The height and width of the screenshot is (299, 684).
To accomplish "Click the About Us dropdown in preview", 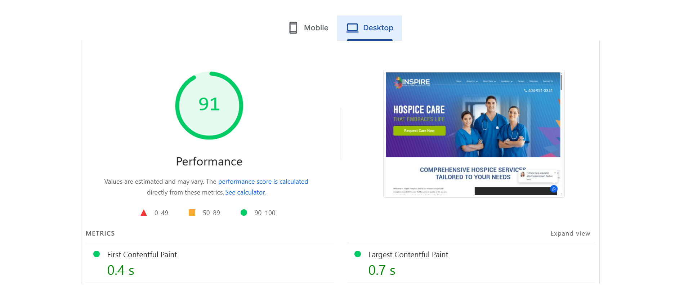I will [472, 81].
